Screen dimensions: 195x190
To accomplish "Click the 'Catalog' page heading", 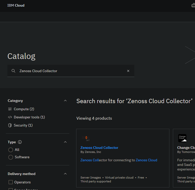I will [21, 56].
